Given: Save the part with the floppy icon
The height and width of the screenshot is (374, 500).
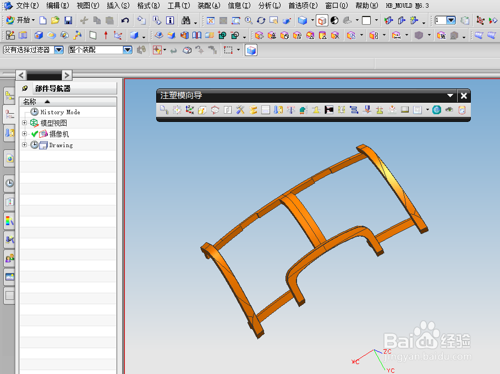Looking at the screenshot, I should click(x=68, y=21).
